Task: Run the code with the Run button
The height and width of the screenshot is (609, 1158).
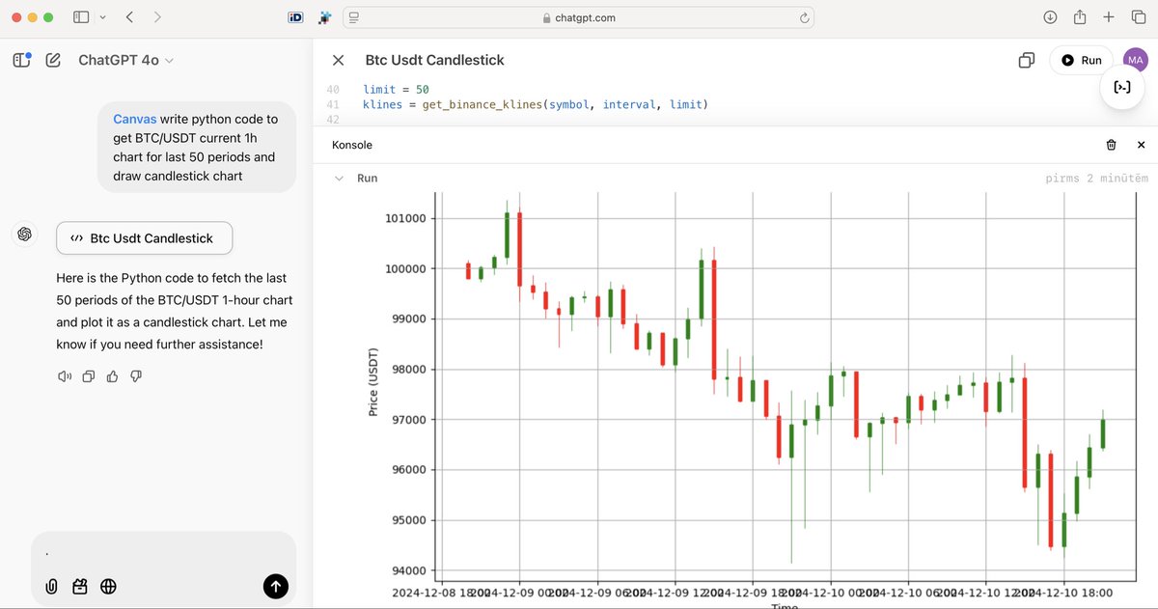Action: 1081,60
